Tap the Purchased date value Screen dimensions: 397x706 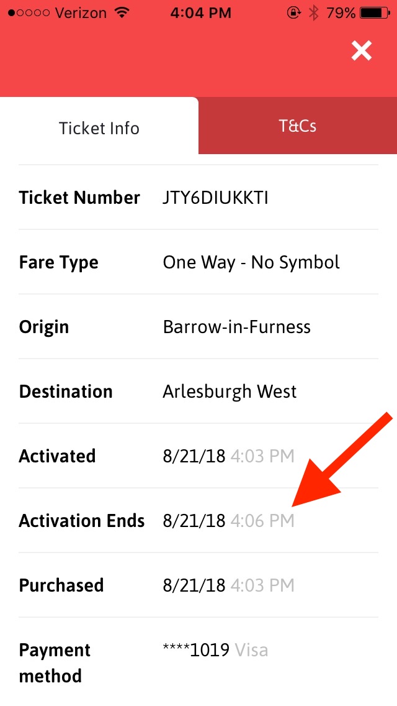coord(194,585)
